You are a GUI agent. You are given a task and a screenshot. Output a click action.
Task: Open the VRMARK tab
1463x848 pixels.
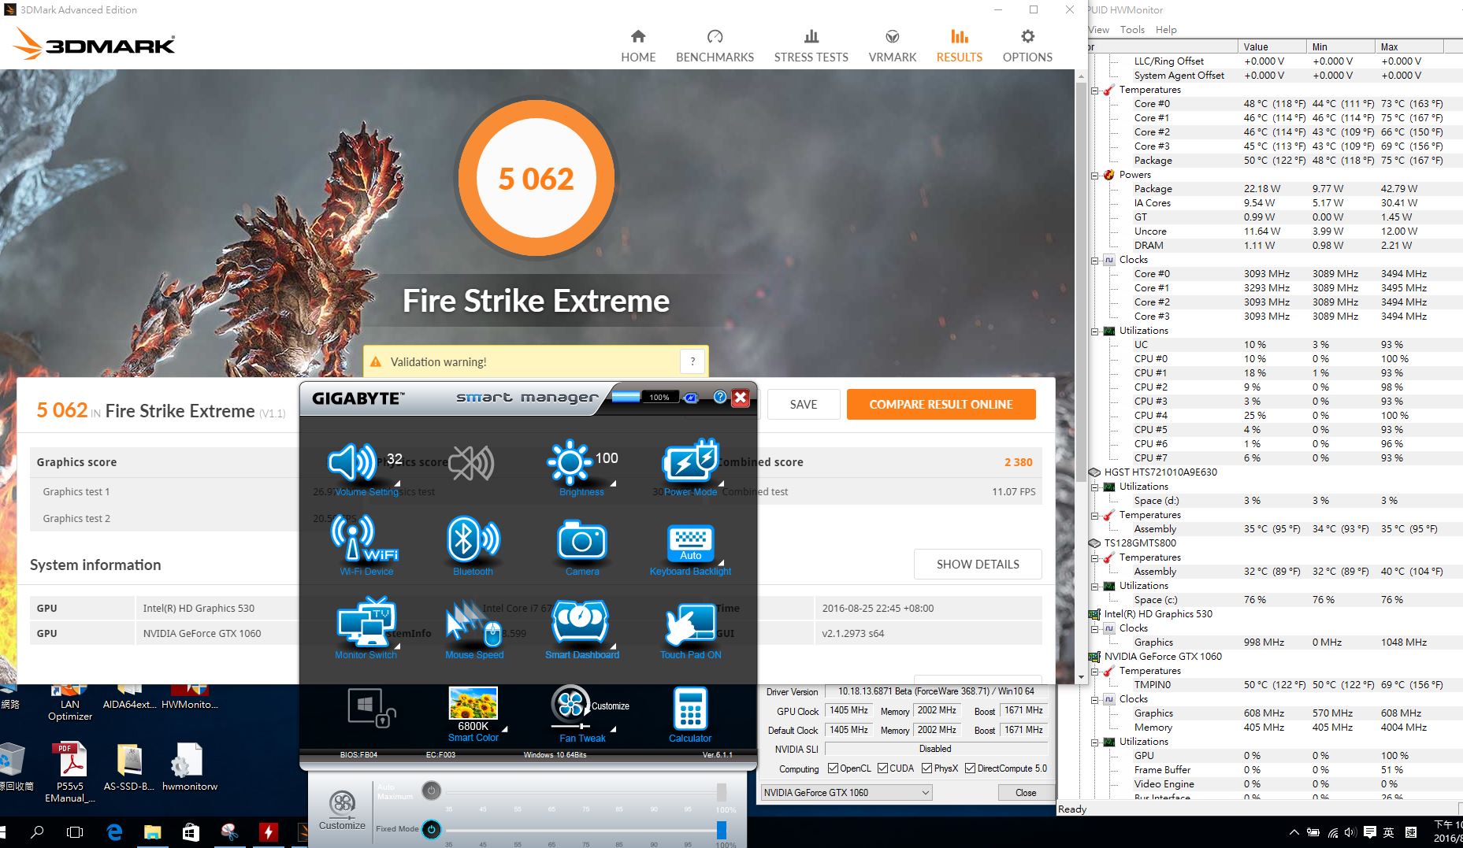coord(892,46)
